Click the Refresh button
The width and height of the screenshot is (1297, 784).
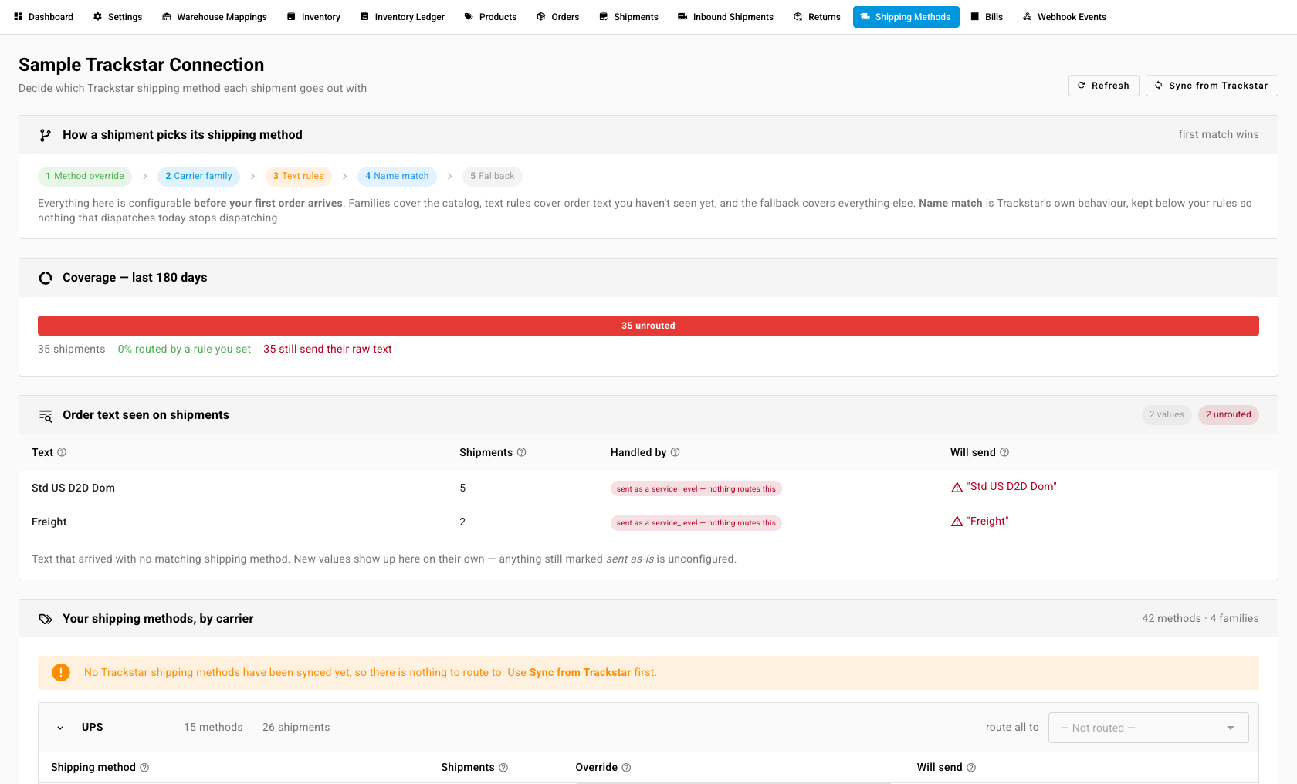click(x=1104, y=86)
